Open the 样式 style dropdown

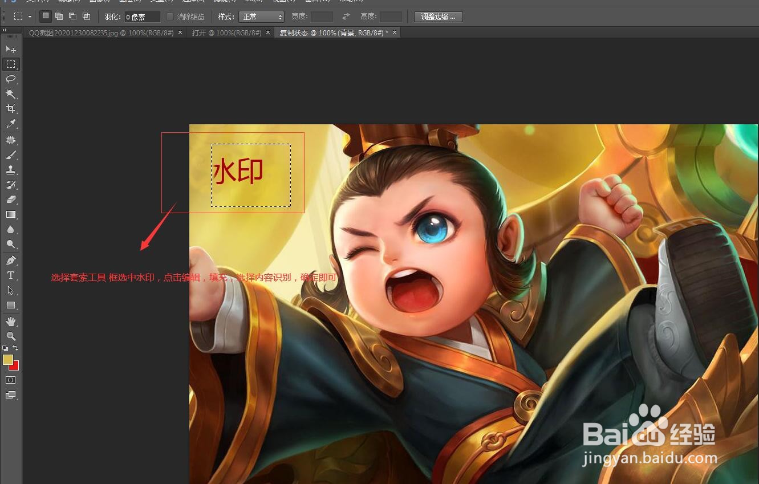[x=261, y=17]
